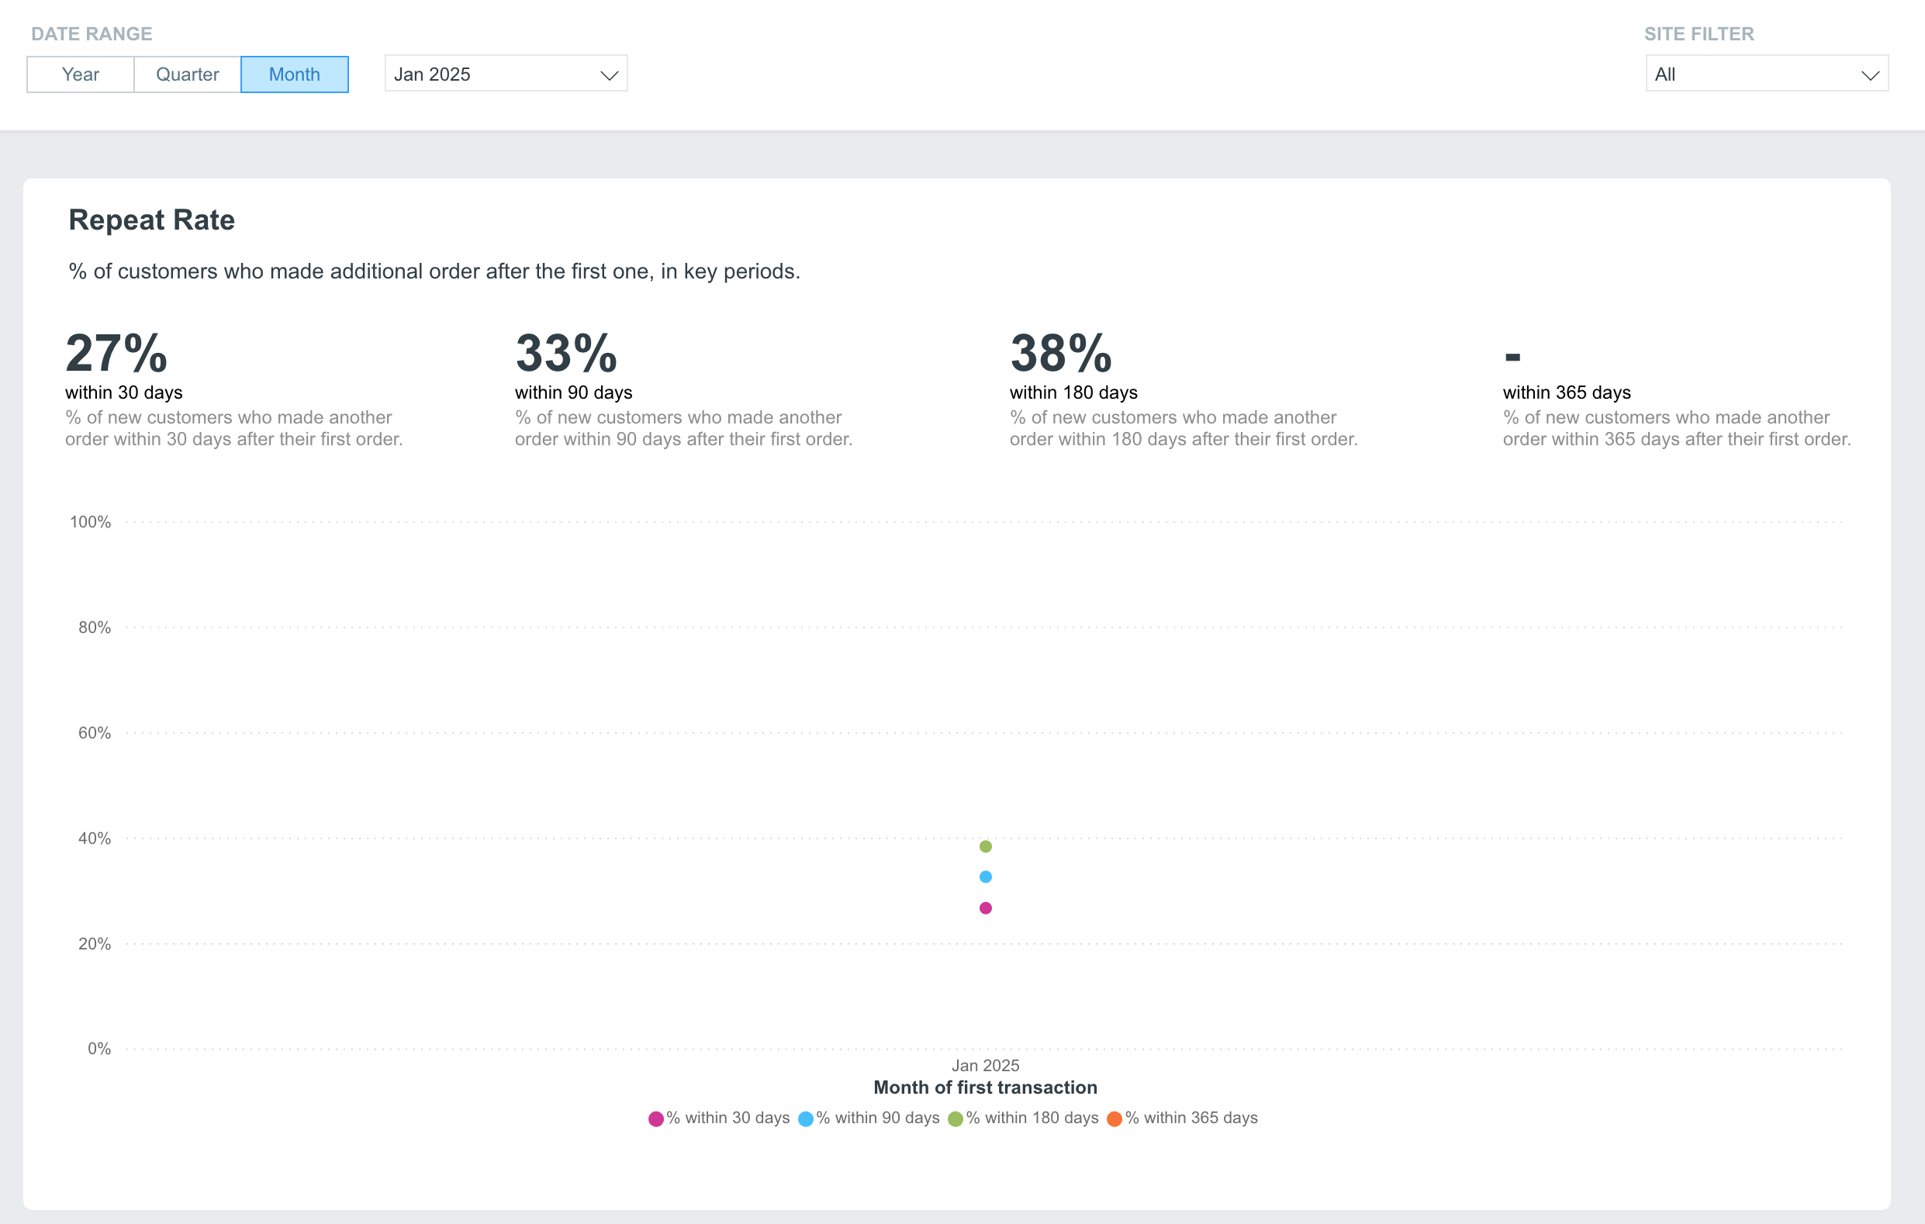
Task: Click the 100% y-axis label
Action: 90,522
